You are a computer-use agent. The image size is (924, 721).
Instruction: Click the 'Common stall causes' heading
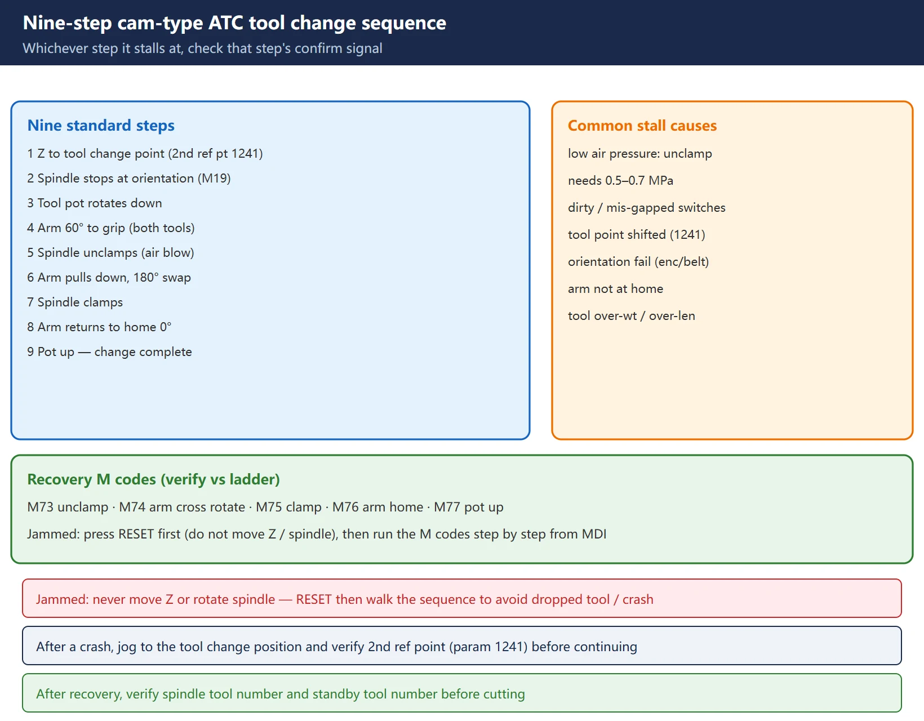click(x=642, y=125)
